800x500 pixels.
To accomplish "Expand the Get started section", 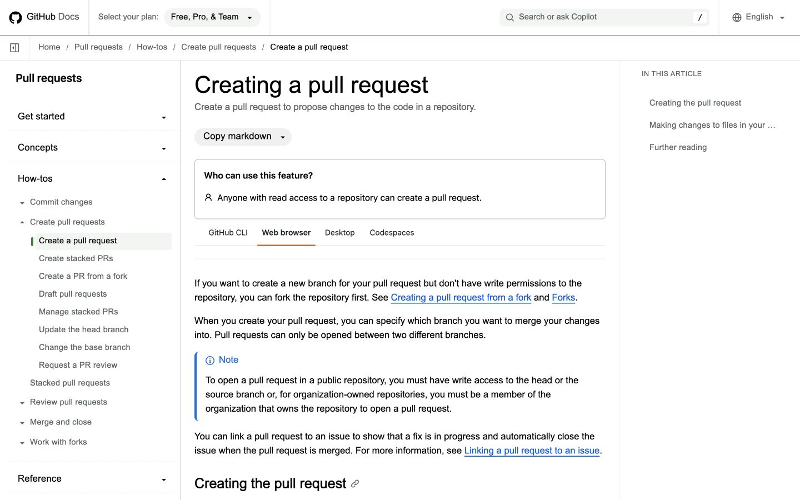I will (92, 117).
